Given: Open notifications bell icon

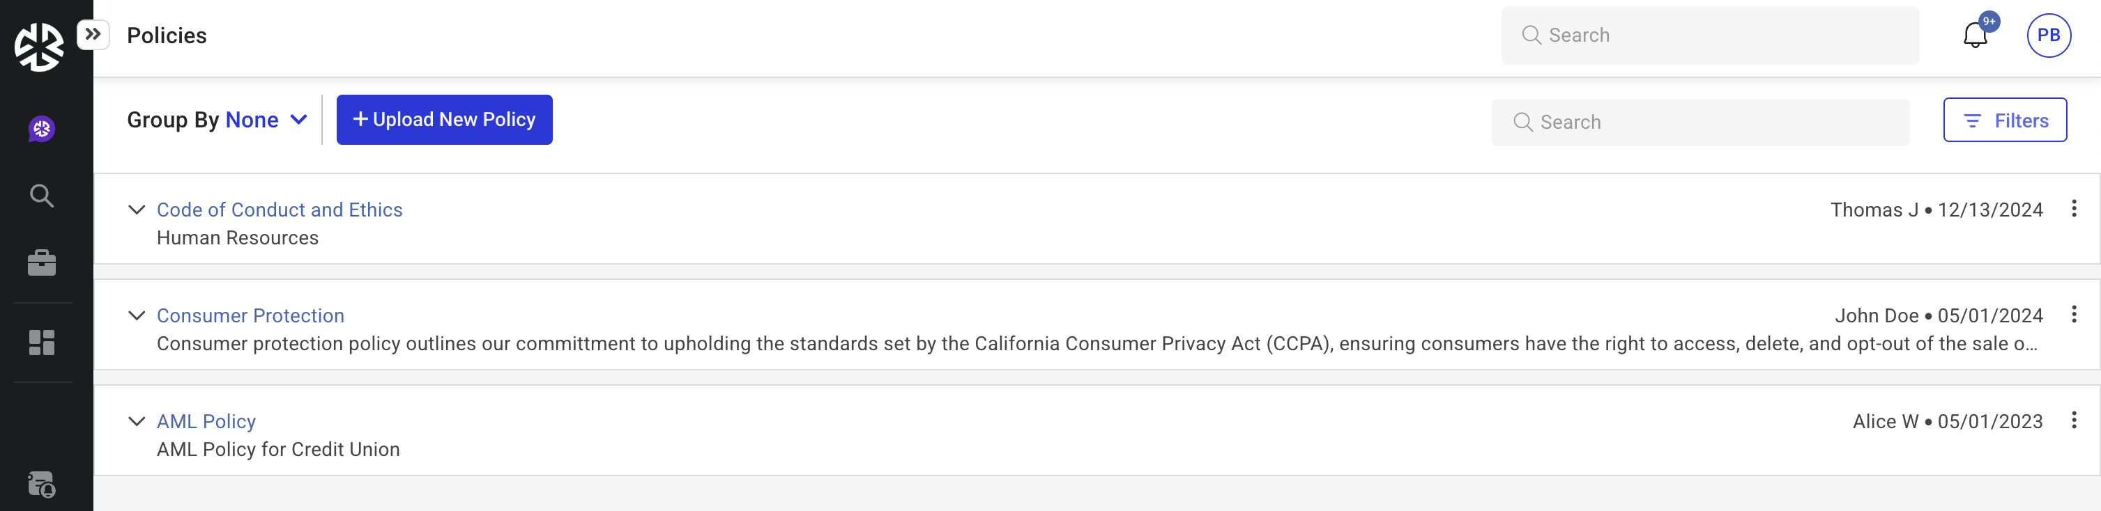Looking at the screenshot, I should click(1975, 36).
